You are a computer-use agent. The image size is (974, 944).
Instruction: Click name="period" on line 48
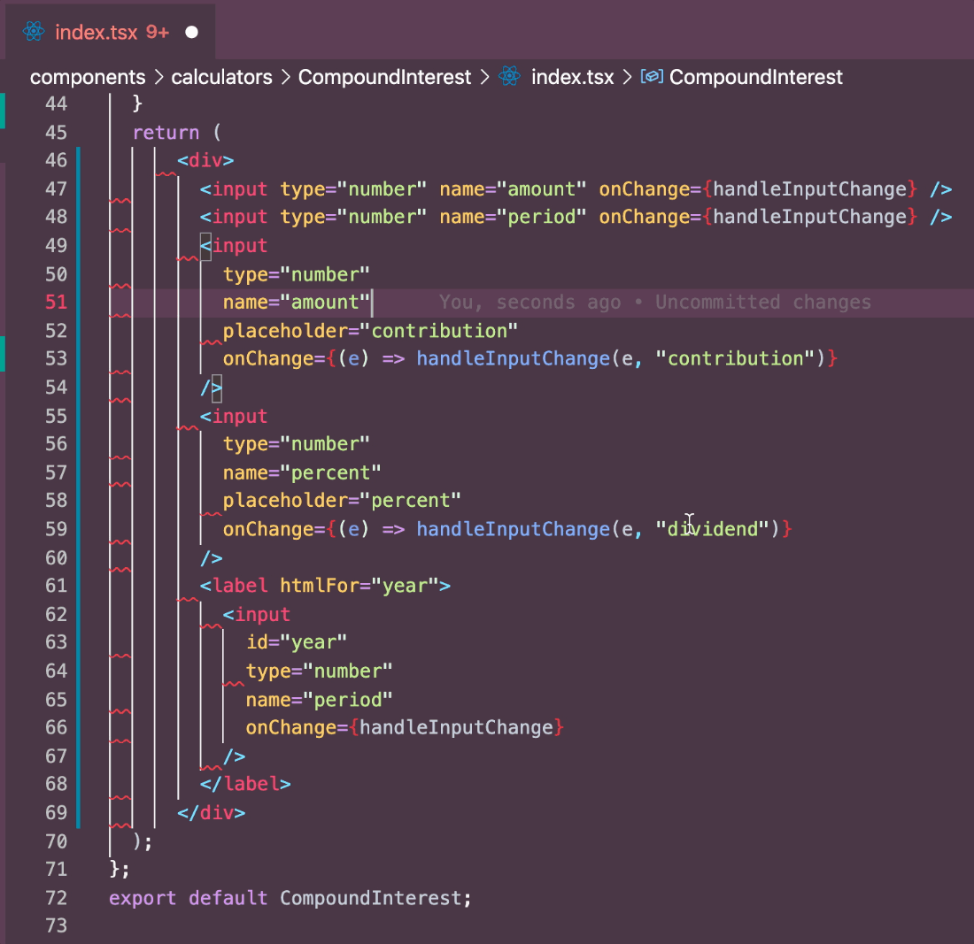(x=513, y=217)
